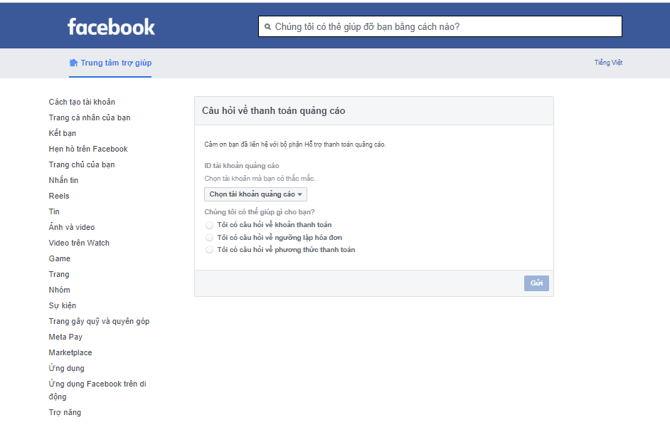
Task: Open 'Hẹn hò trên Facebook' topic
Action: click(x=88, y=149)
